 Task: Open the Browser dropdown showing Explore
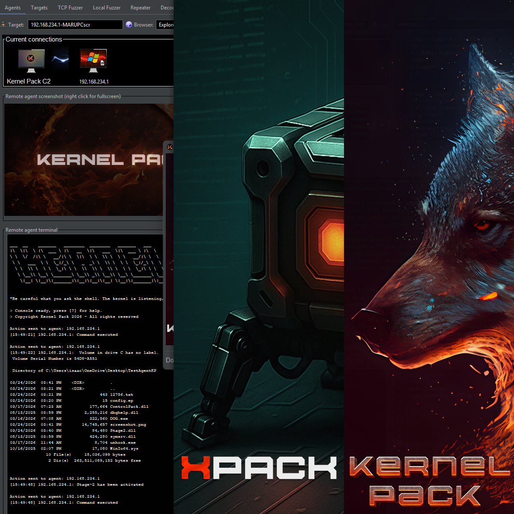(x=165, y=25)
